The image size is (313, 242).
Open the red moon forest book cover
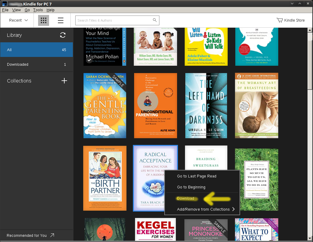(x=105, y=229)
